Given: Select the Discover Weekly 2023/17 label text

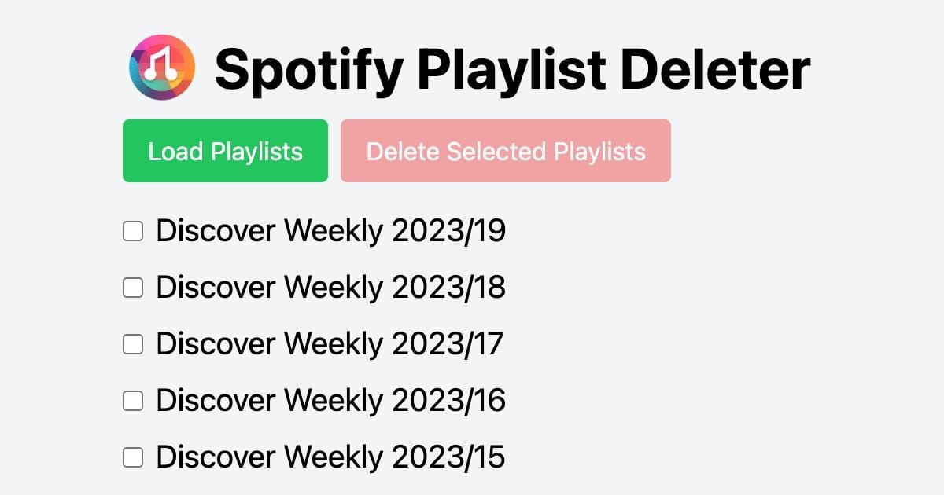Looking at the screenshot, I should 330,343.
